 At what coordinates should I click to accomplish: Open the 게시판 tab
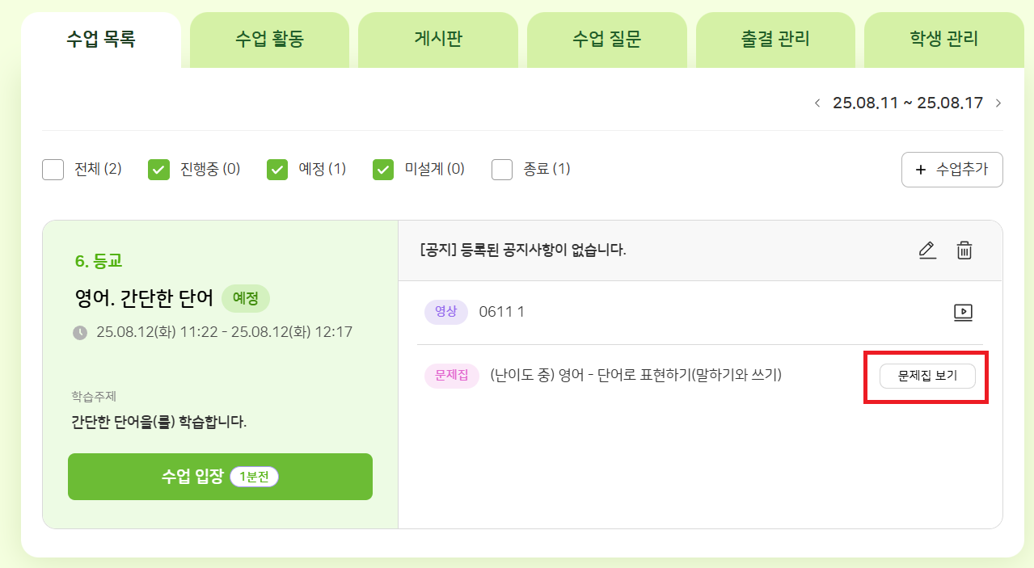click(437, 40)
